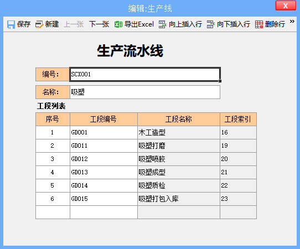Click the index cell 20
Screen dimensions: 300x249
click(x=238, y=159)
